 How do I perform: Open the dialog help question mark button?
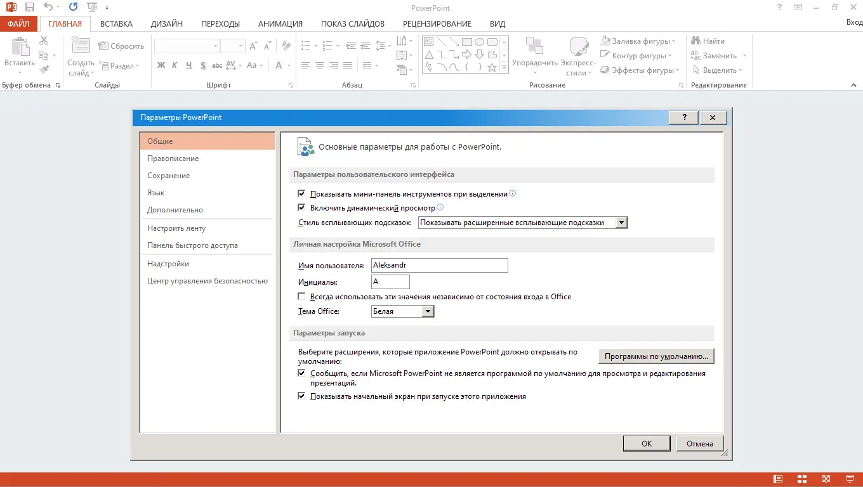pyautogui.click(x=684, y=117)
